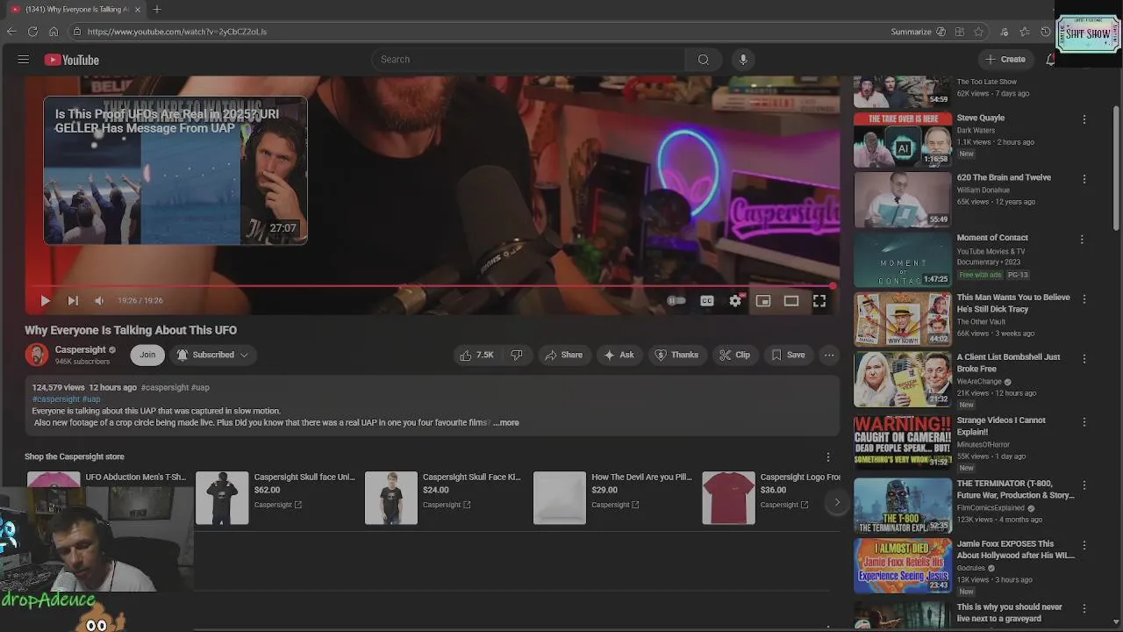The width and height of the screenshot is (1123, 632).
Task: Skip to the next video
Action: (x=73, y=301)
